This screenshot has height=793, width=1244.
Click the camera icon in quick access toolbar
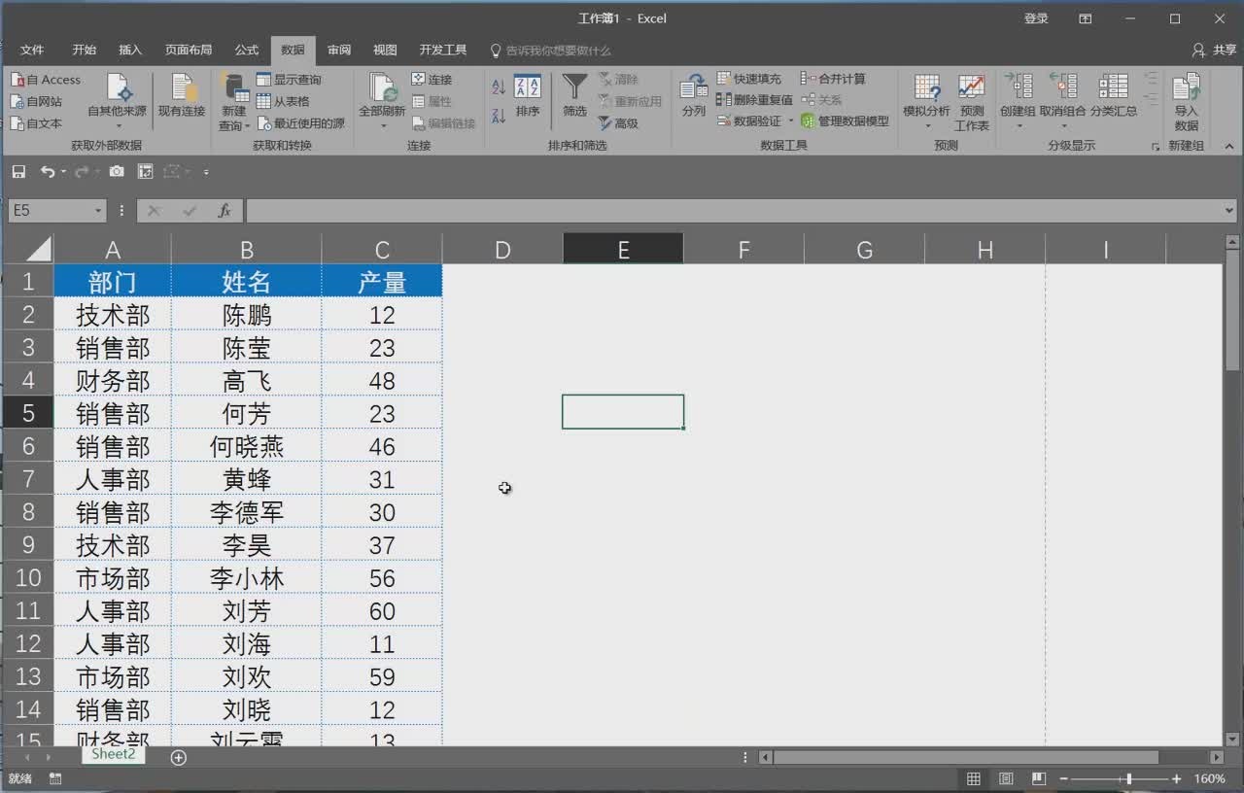click(117, 172)
